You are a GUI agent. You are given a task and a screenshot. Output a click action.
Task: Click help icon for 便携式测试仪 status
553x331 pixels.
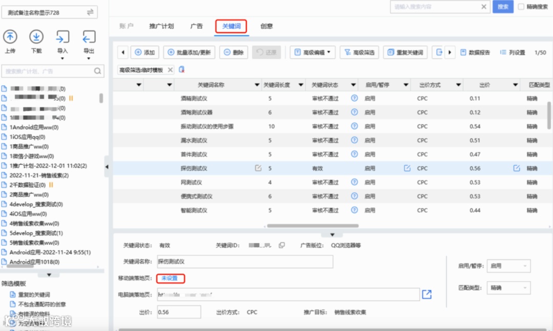click(354, 196)
